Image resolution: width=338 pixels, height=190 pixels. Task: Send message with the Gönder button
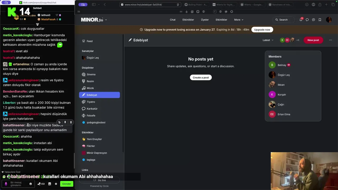click(67, 184)
